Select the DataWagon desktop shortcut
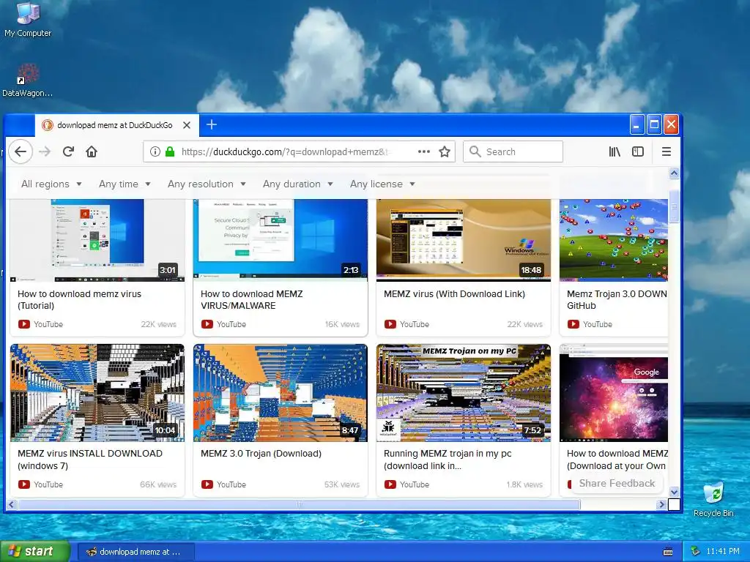This screenshot has height=562, width=750. (x=27, y=80)
